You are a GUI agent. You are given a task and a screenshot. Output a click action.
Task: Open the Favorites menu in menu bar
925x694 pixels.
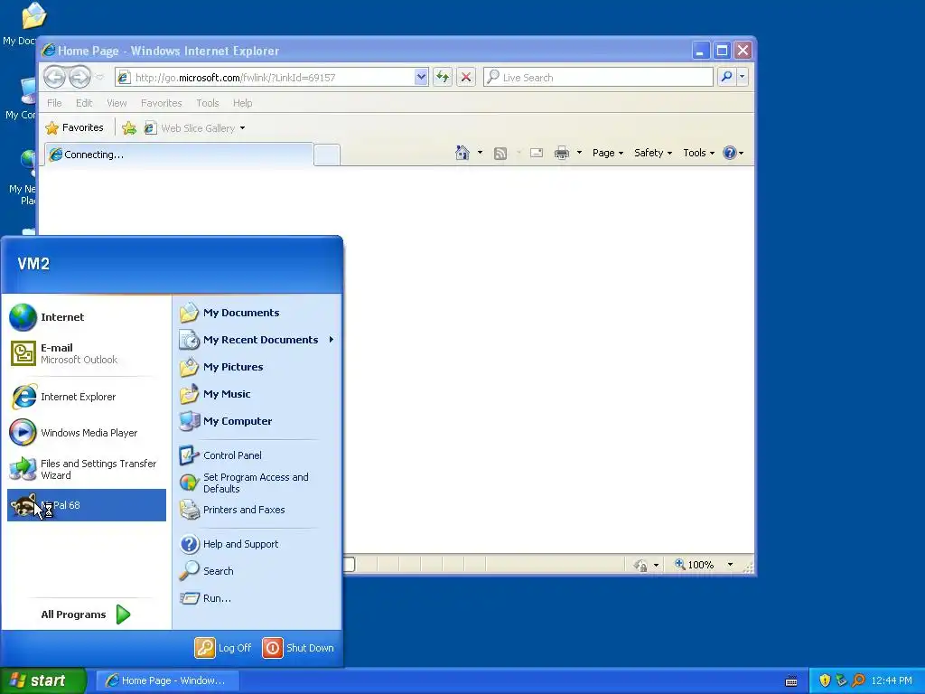pos(161,103)
